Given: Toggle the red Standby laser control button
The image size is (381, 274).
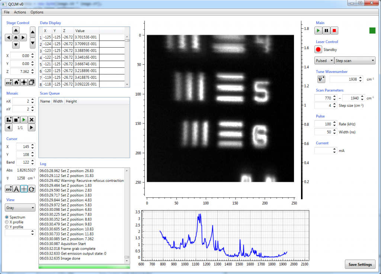Looking at the screenshot, I should point(318,49).
